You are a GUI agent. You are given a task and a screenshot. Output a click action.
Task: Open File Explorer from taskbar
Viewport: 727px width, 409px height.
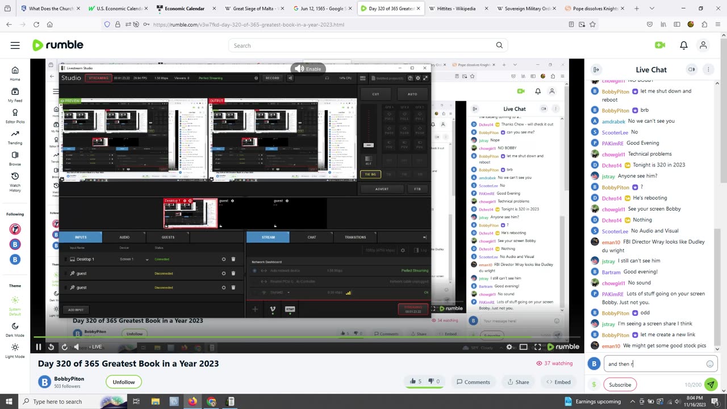click(x=155, y=402)
